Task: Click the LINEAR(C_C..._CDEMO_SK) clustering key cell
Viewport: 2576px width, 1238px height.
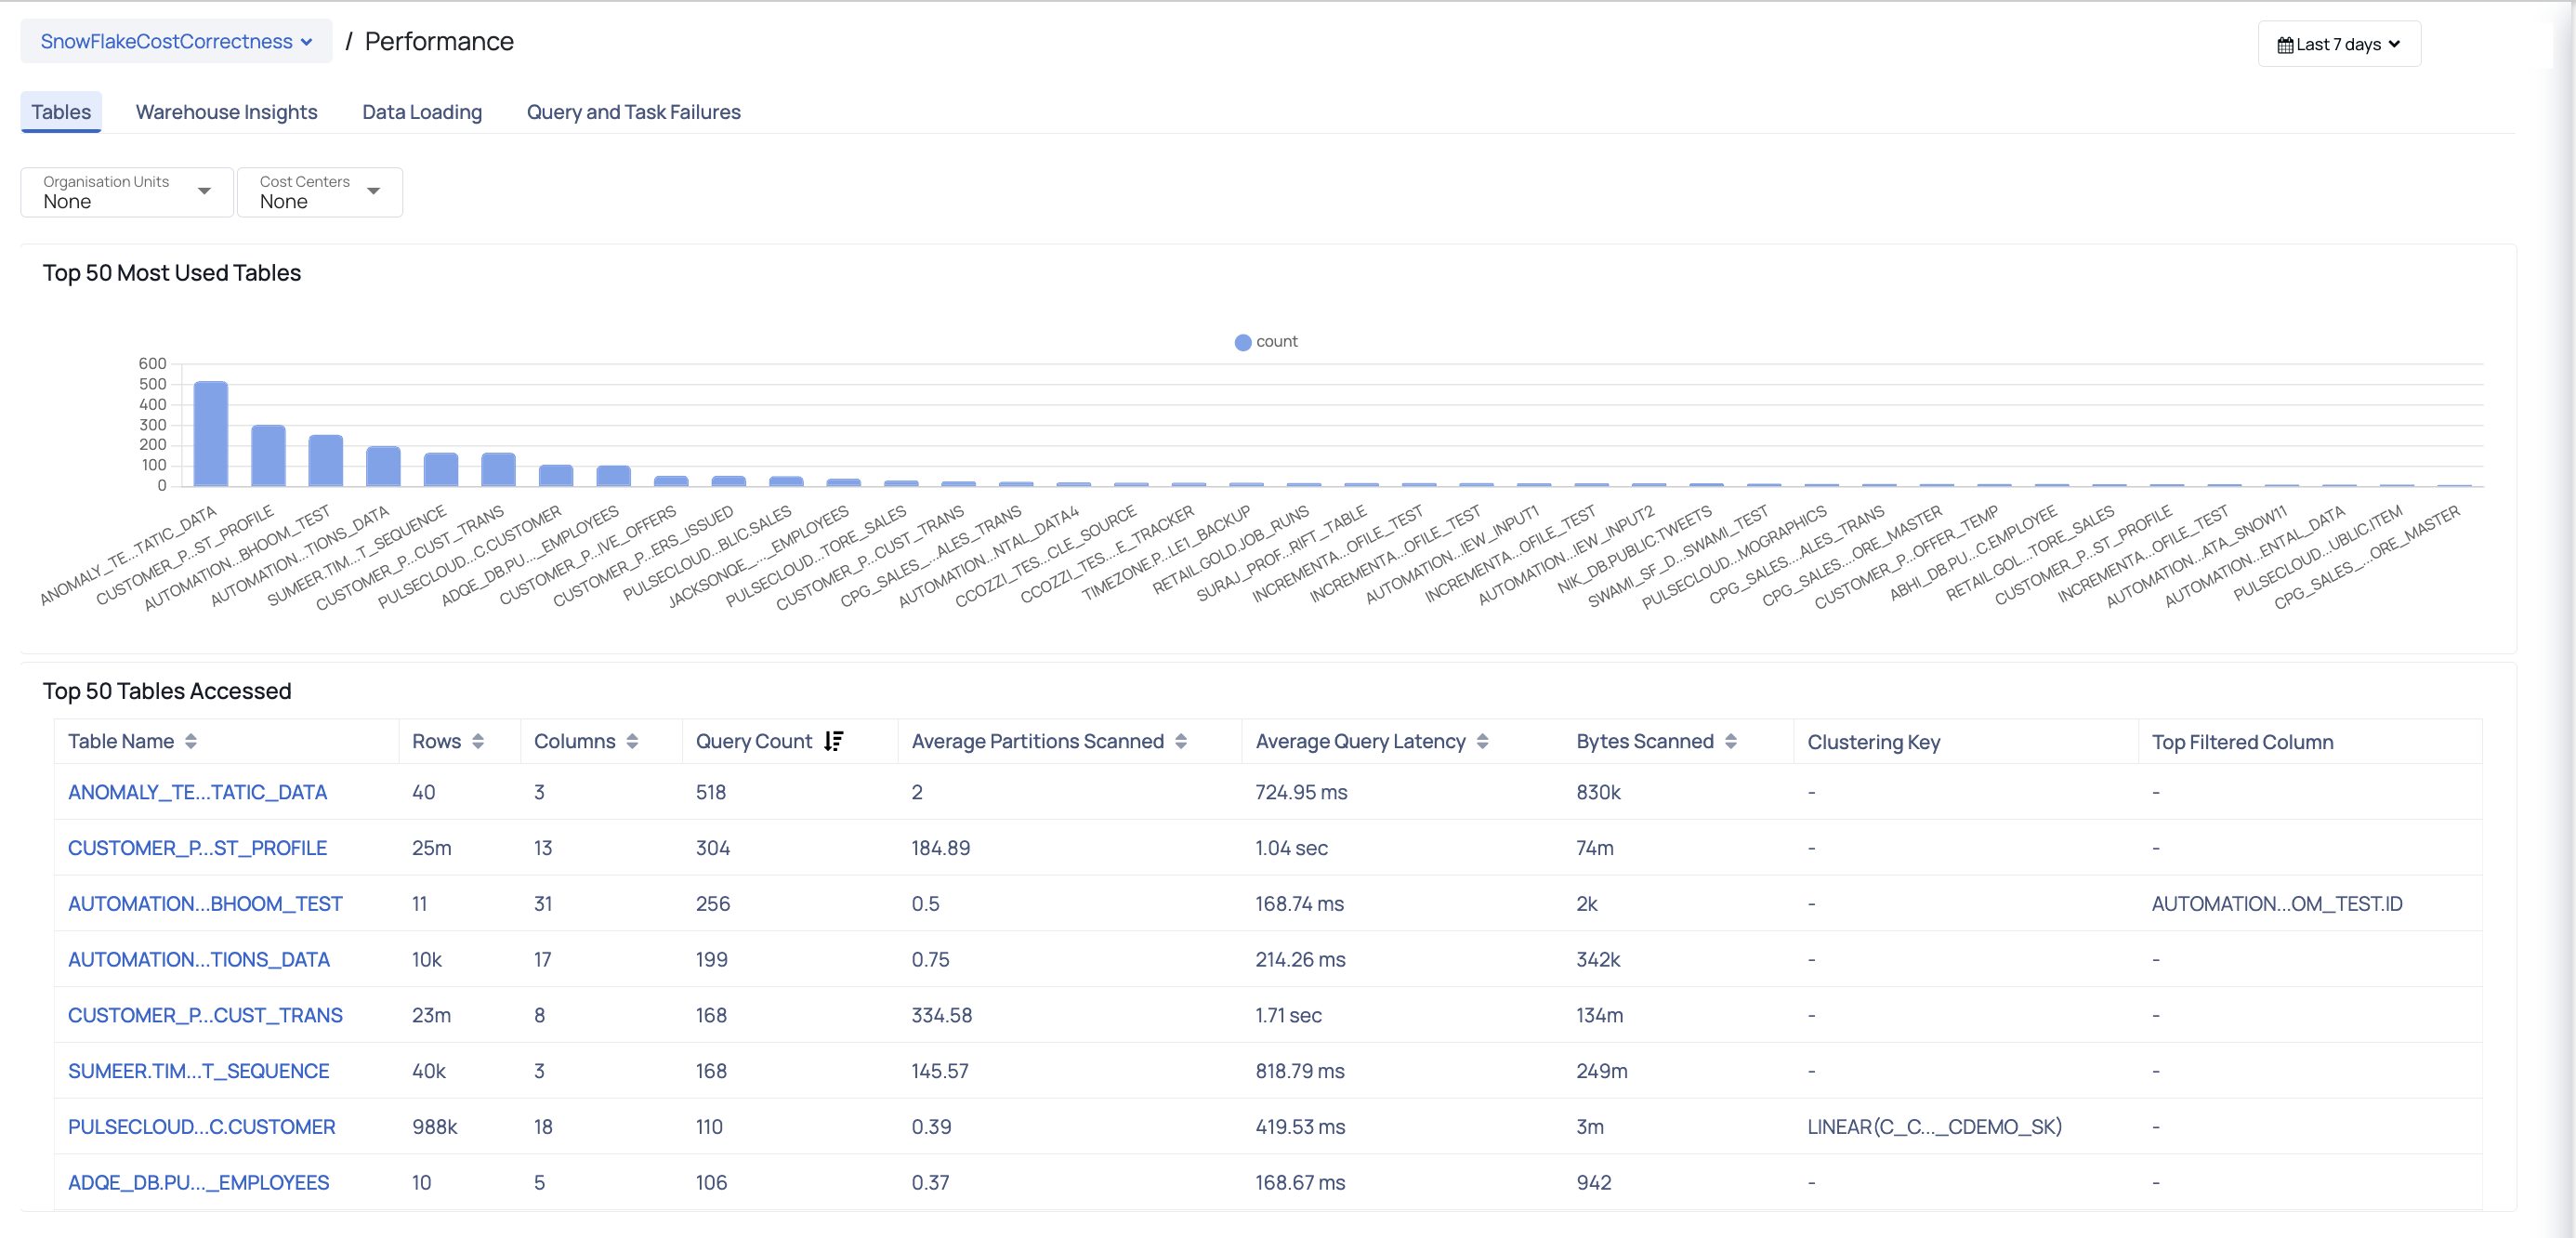Action: click(1934, 1127)
